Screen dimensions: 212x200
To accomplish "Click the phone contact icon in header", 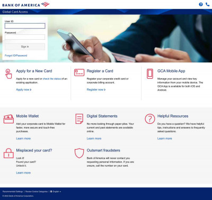I will click(208, 4).
